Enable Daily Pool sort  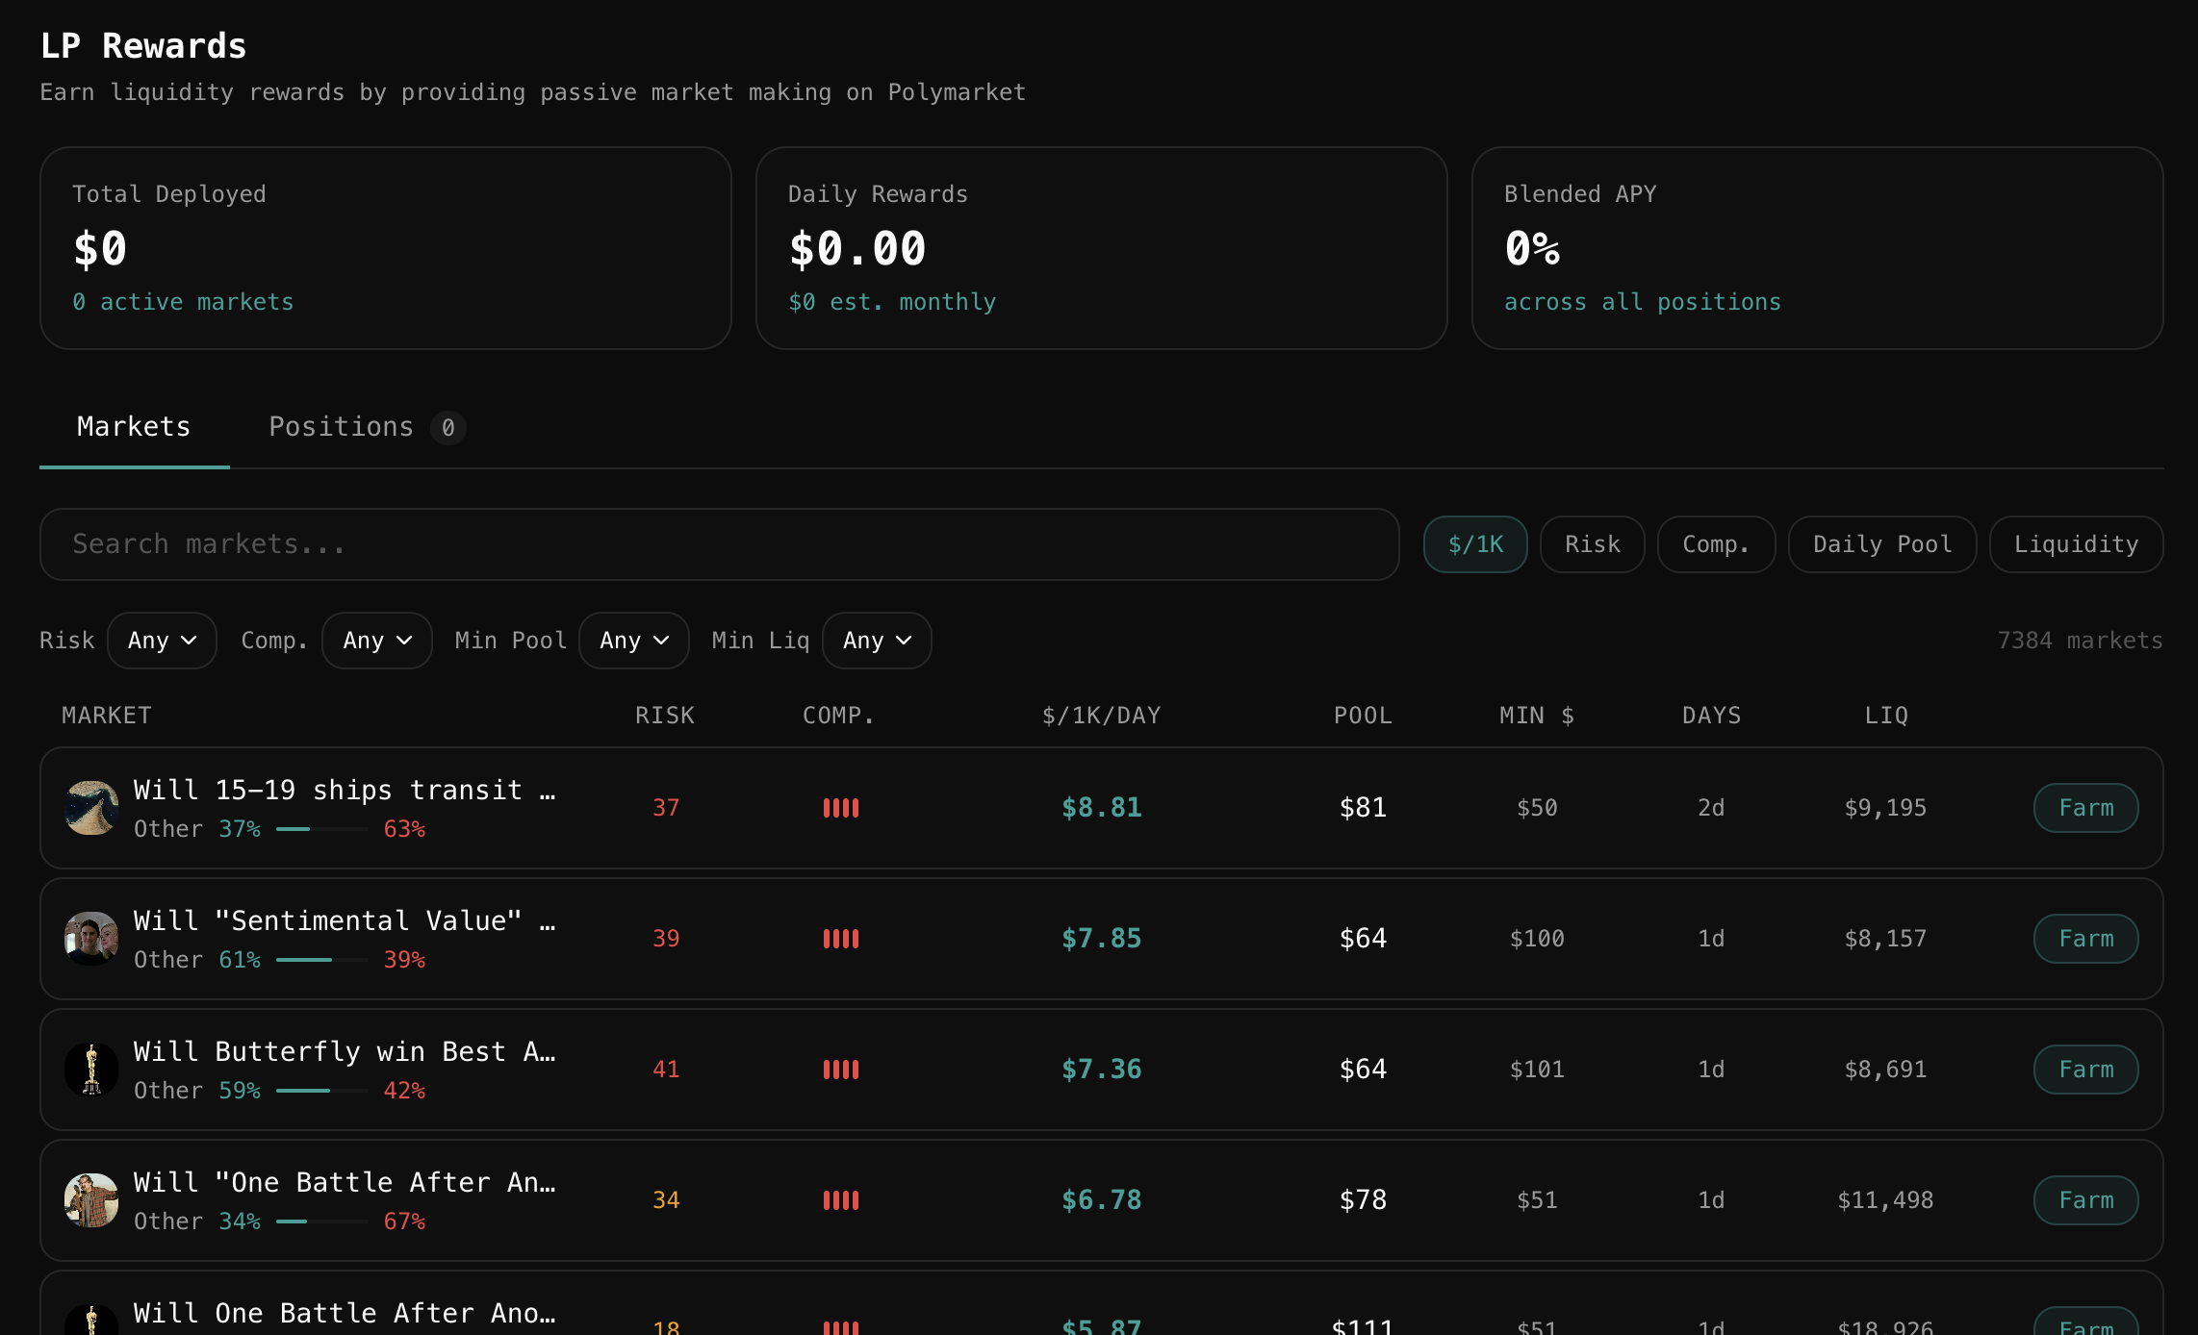[x=1881, y=544]
